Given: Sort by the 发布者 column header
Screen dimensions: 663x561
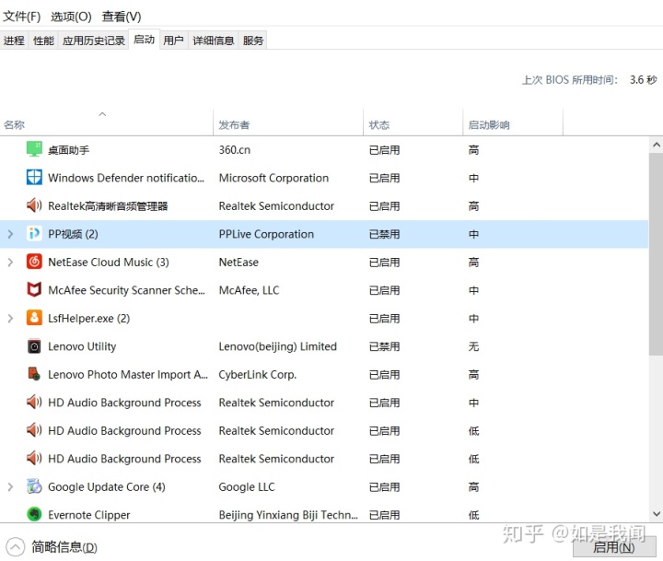Looking at the screenshot, I should pyautogui.click(x=288, y=124).
